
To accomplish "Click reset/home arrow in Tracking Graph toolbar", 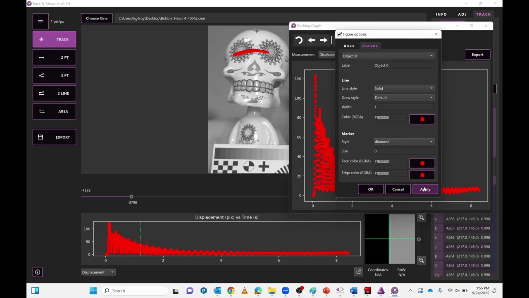I will tap(299, 40).
